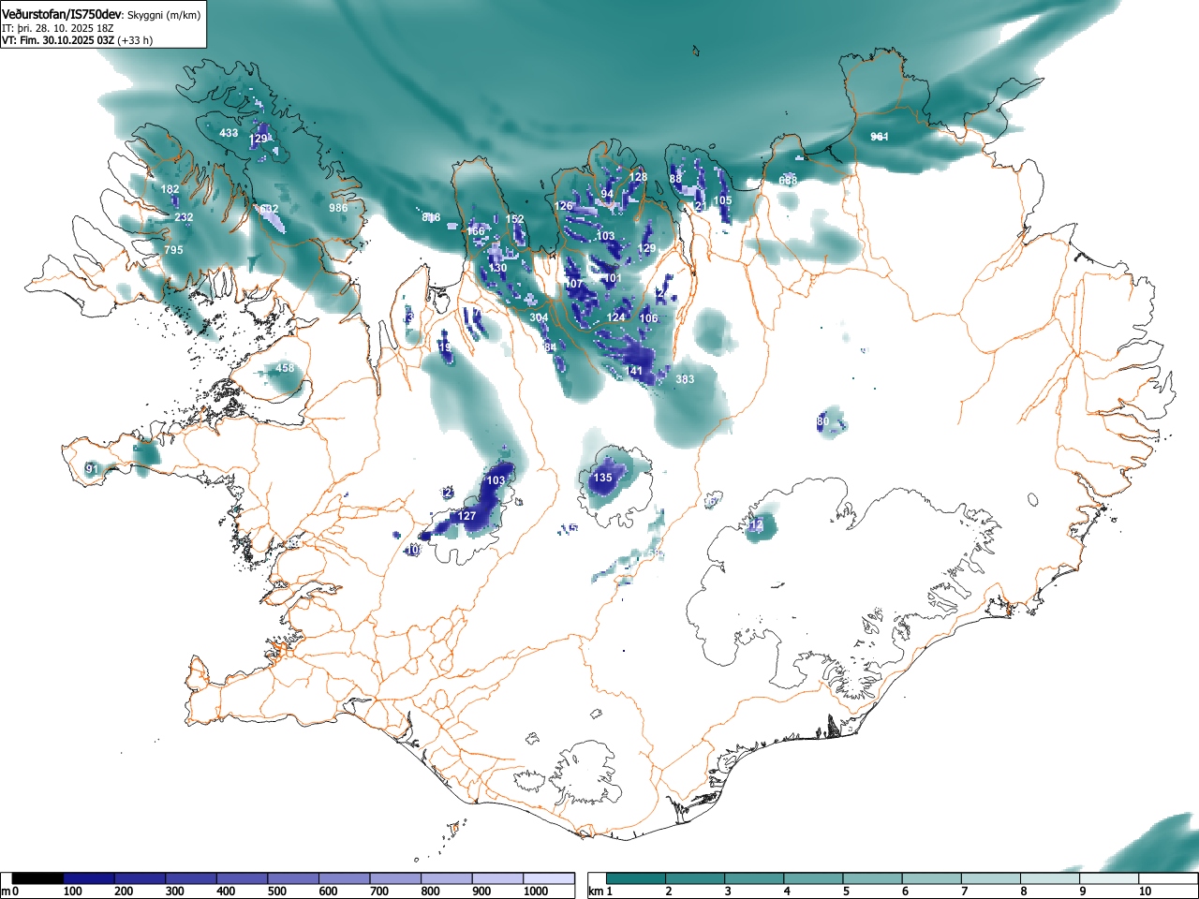
Task: Click the '141' visibility value on the map
Action: click(634, 371)
